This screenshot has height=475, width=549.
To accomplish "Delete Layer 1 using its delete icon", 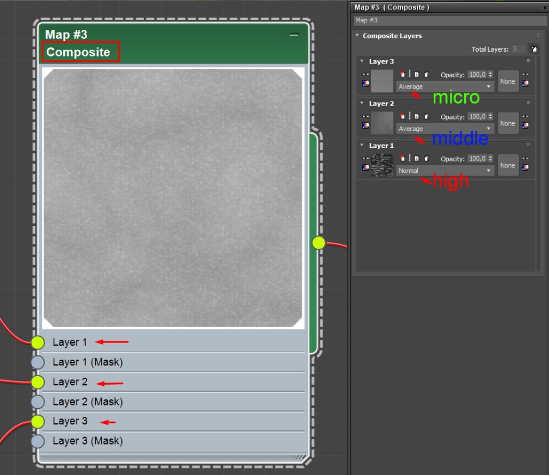I will click(402, 158).
